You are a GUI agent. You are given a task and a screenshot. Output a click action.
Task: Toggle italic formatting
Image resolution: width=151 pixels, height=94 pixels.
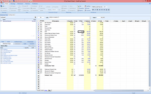pyautogui.click(x=95, y=10)
